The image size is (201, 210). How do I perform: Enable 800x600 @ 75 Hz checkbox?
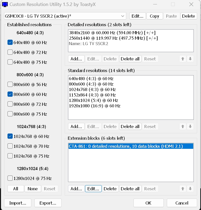click(10, 114)
